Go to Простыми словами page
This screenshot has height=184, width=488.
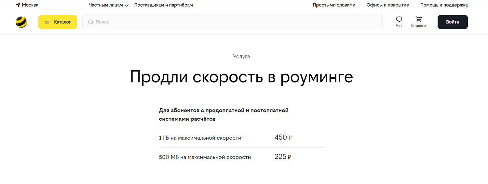pyautogui.click(x=334, y=5)
